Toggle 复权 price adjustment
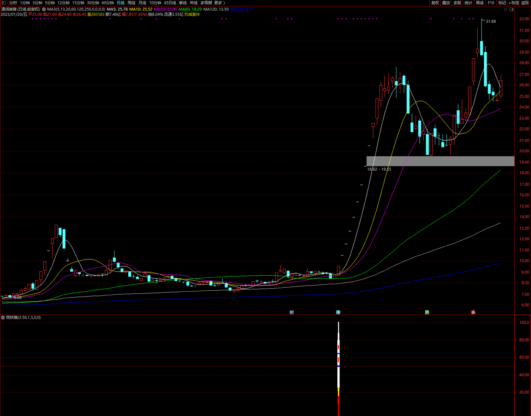This screenshot has height=416, width=531. 435,3
